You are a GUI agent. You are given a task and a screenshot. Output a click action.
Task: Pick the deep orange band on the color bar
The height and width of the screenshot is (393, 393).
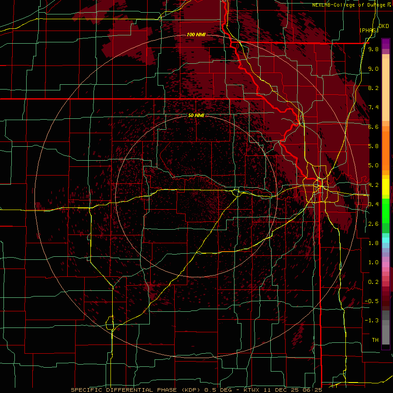[x=386, y=150]
